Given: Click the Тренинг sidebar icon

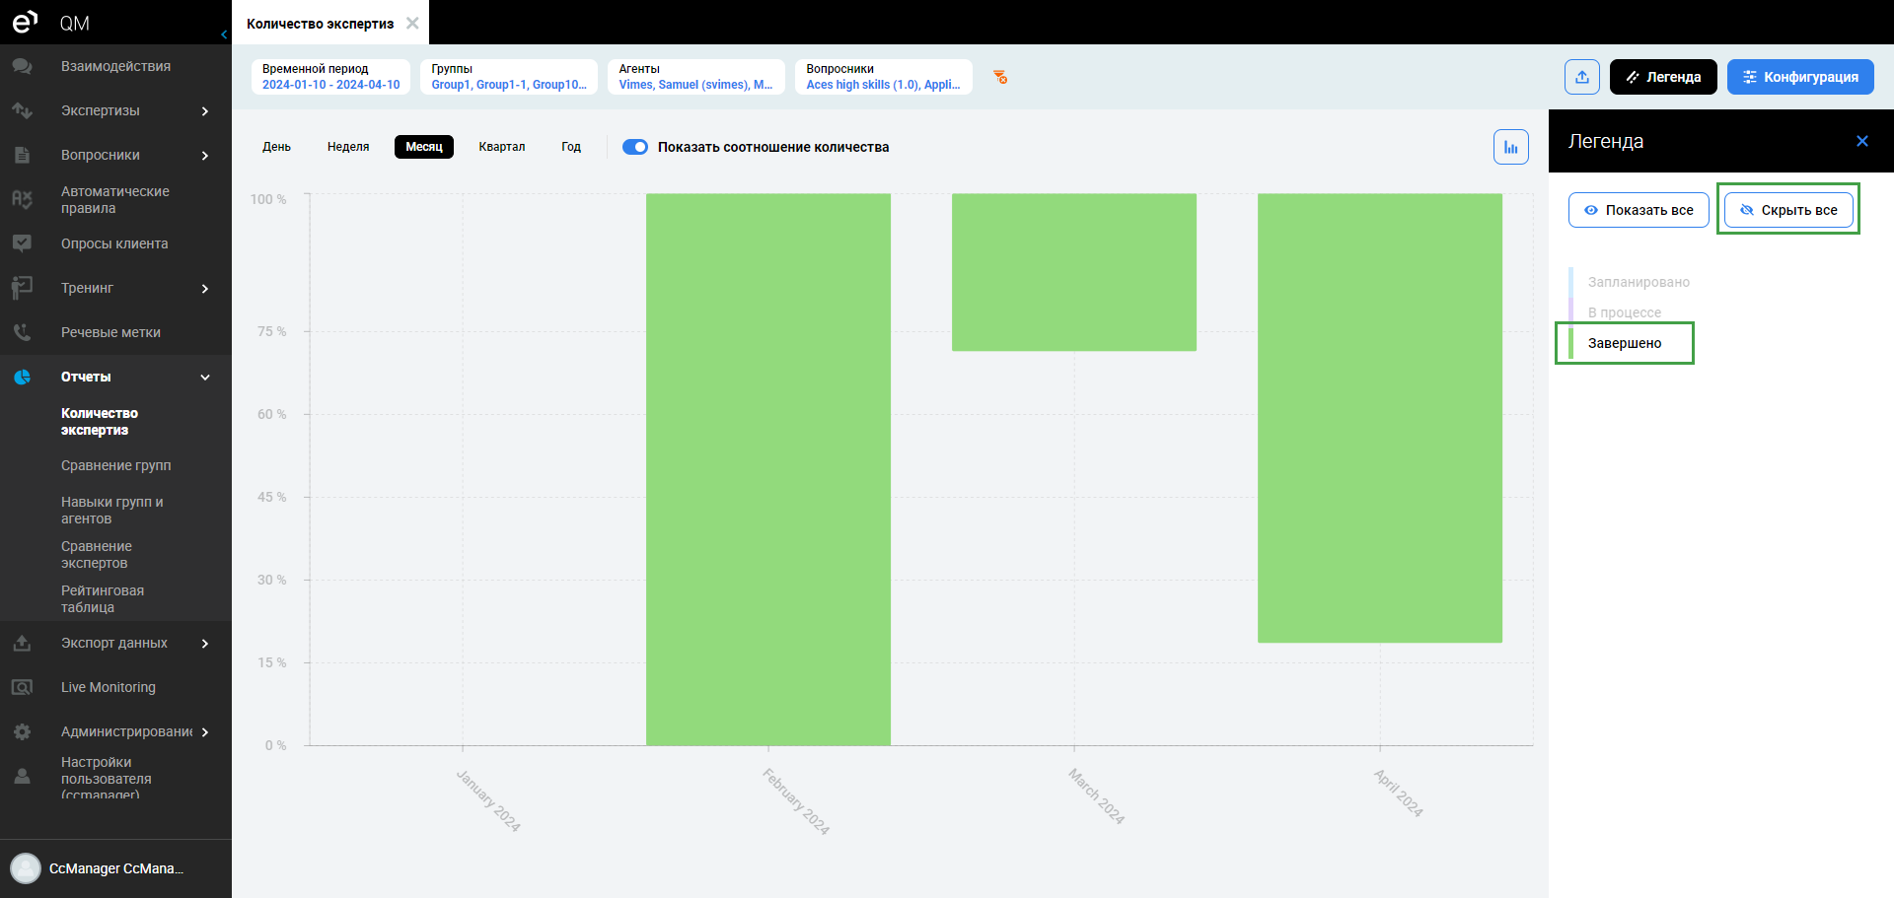Looking at the screenshot, I should (x=22, y=288).
